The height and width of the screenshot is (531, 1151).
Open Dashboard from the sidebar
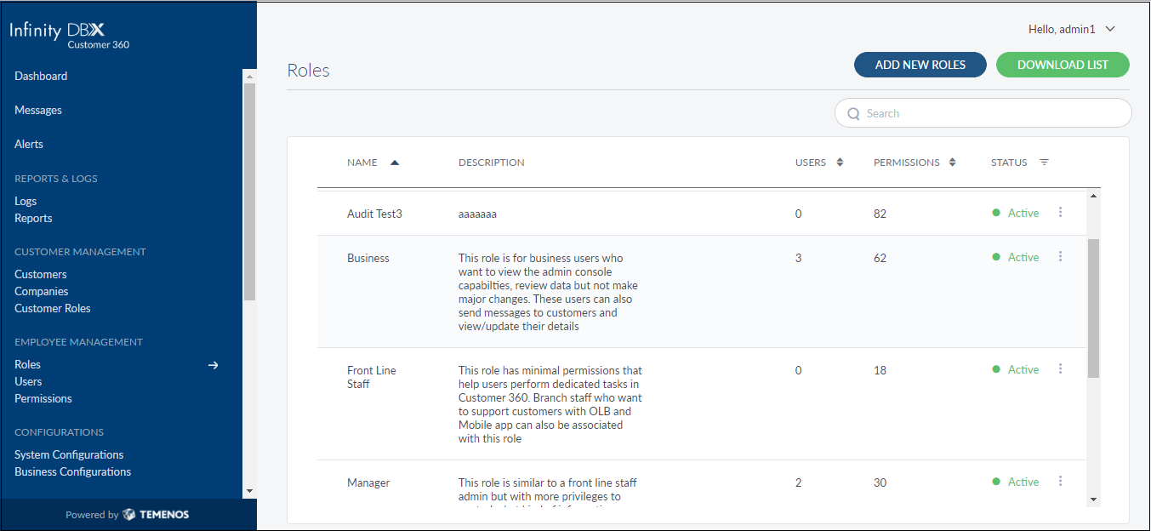41,76
